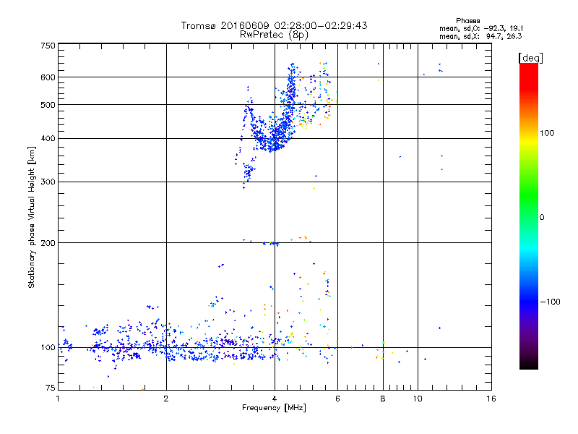Click y-axis tick label '75'

(x=50, y=388)
